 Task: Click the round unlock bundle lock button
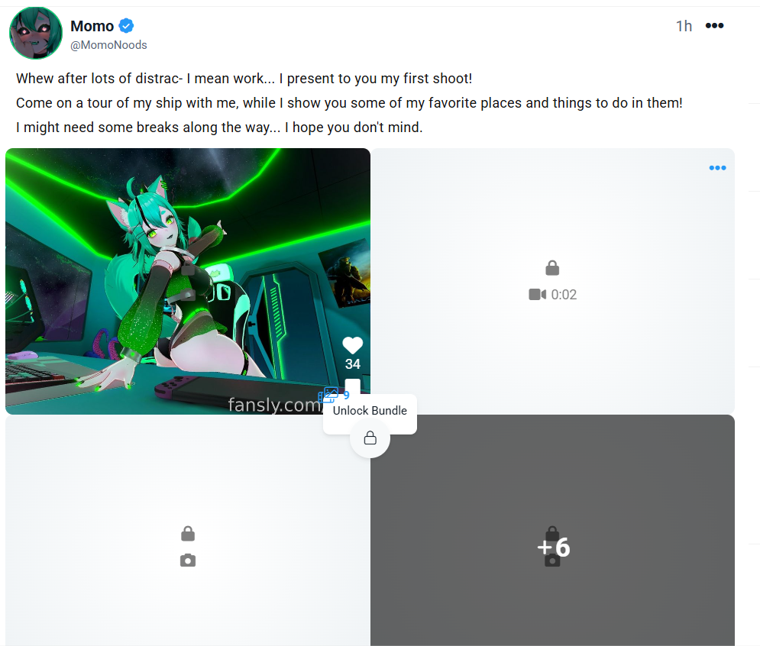point(370,438)
